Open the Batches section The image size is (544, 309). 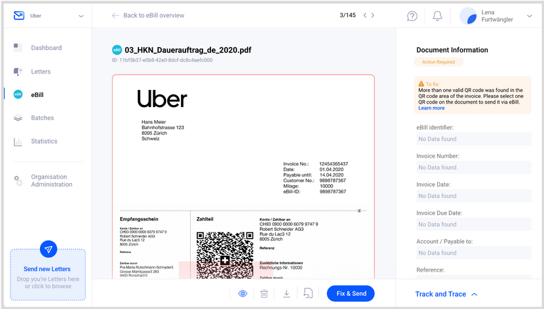click(x=43, y=117)
